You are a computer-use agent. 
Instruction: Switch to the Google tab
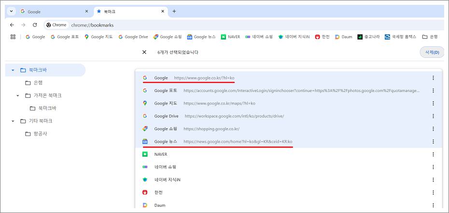tap(54, 12)
